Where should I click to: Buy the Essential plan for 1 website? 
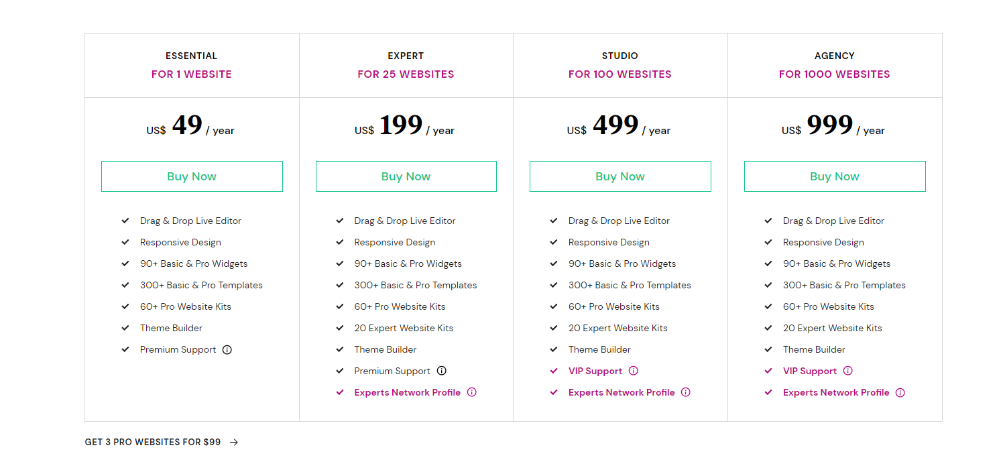(x=192, y=176)
